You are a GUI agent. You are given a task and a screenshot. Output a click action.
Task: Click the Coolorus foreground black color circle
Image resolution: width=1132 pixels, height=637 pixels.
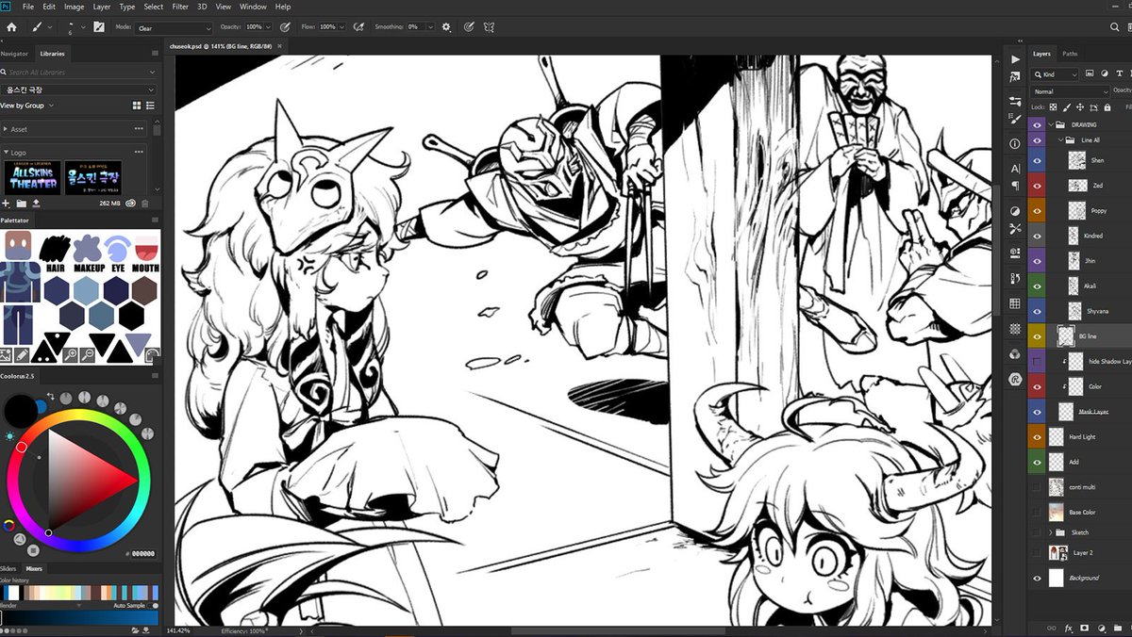coord(20,410)
